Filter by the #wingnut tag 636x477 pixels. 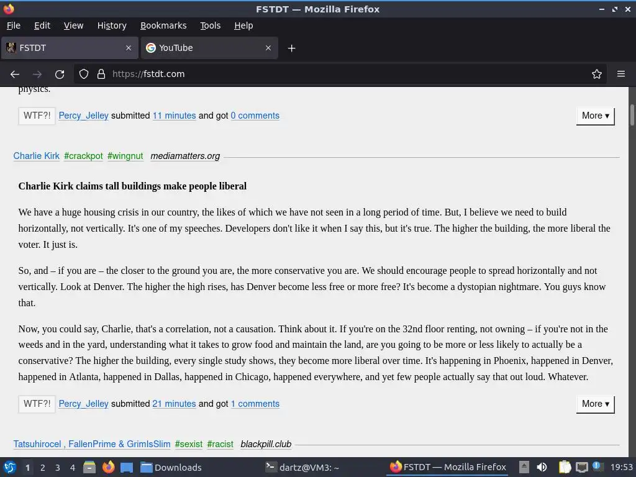click(x=125, y=156)
